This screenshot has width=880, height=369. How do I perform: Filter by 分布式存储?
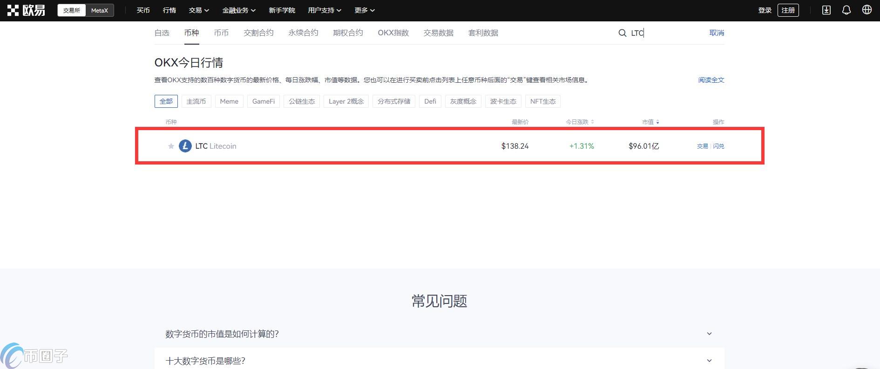(x=394, y=101)
